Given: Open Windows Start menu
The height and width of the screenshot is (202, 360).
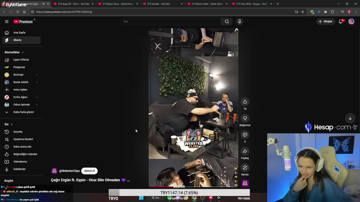Looking at the screenshot, I should (141, 198).
